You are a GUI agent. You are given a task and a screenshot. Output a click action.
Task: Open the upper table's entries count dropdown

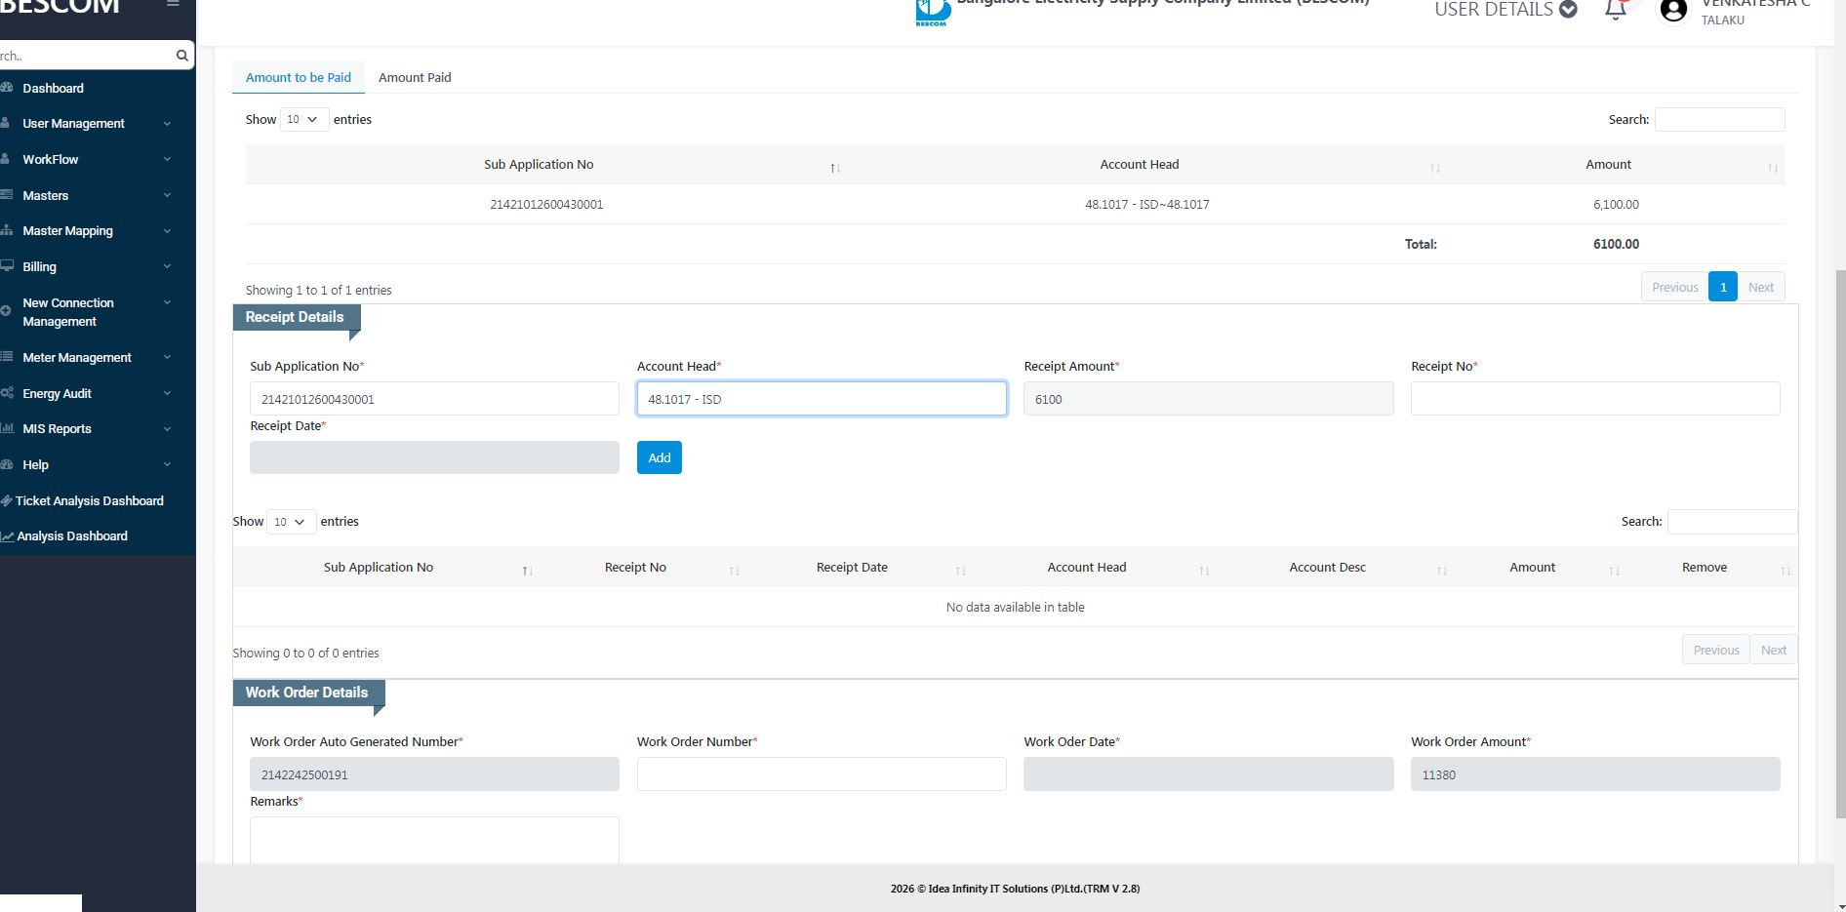click(303, 119)
